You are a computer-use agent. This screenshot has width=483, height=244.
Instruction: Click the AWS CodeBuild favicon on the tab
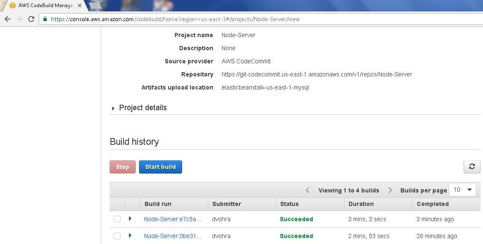(12, 5)
